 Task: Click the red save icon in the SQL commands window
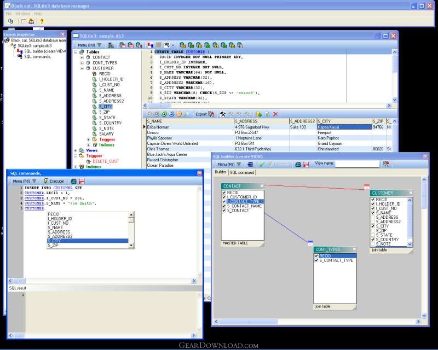pyautogui.click(x=82, y=181)
